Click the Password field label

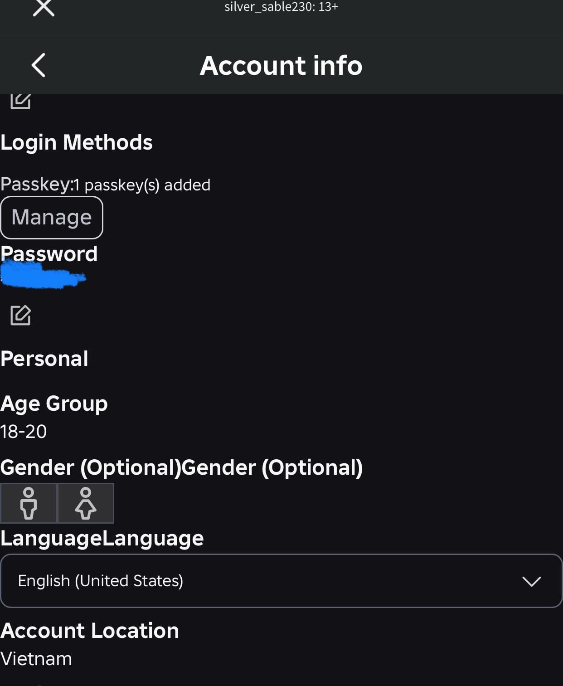pos(49,254)
